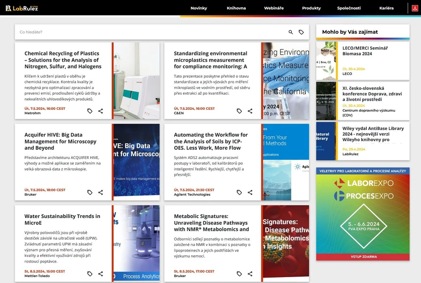This screenshot has width=421, height=283.
Task: Click the Acquifer HIVE card image
Action: point(137,162)
